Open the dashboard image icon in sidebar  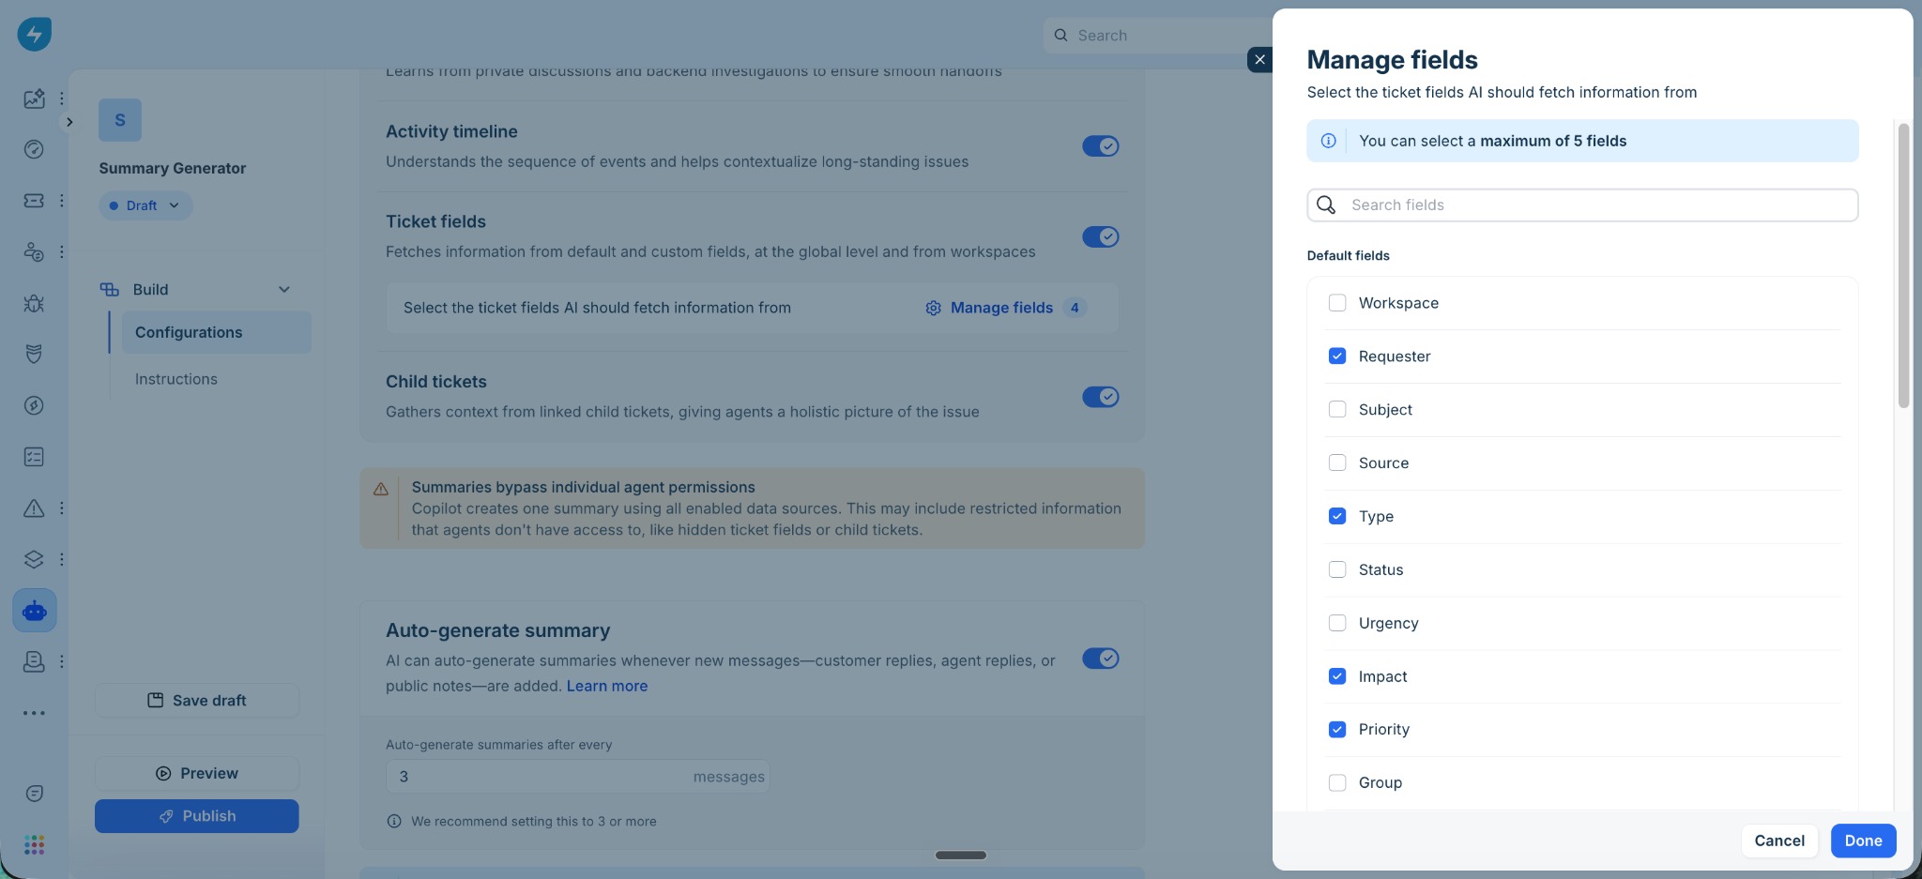(x=34, y=99)
